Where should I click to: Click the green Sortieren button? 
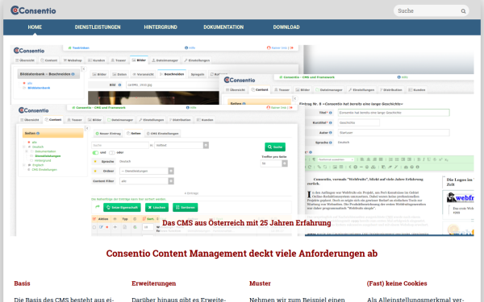[186, 208]
